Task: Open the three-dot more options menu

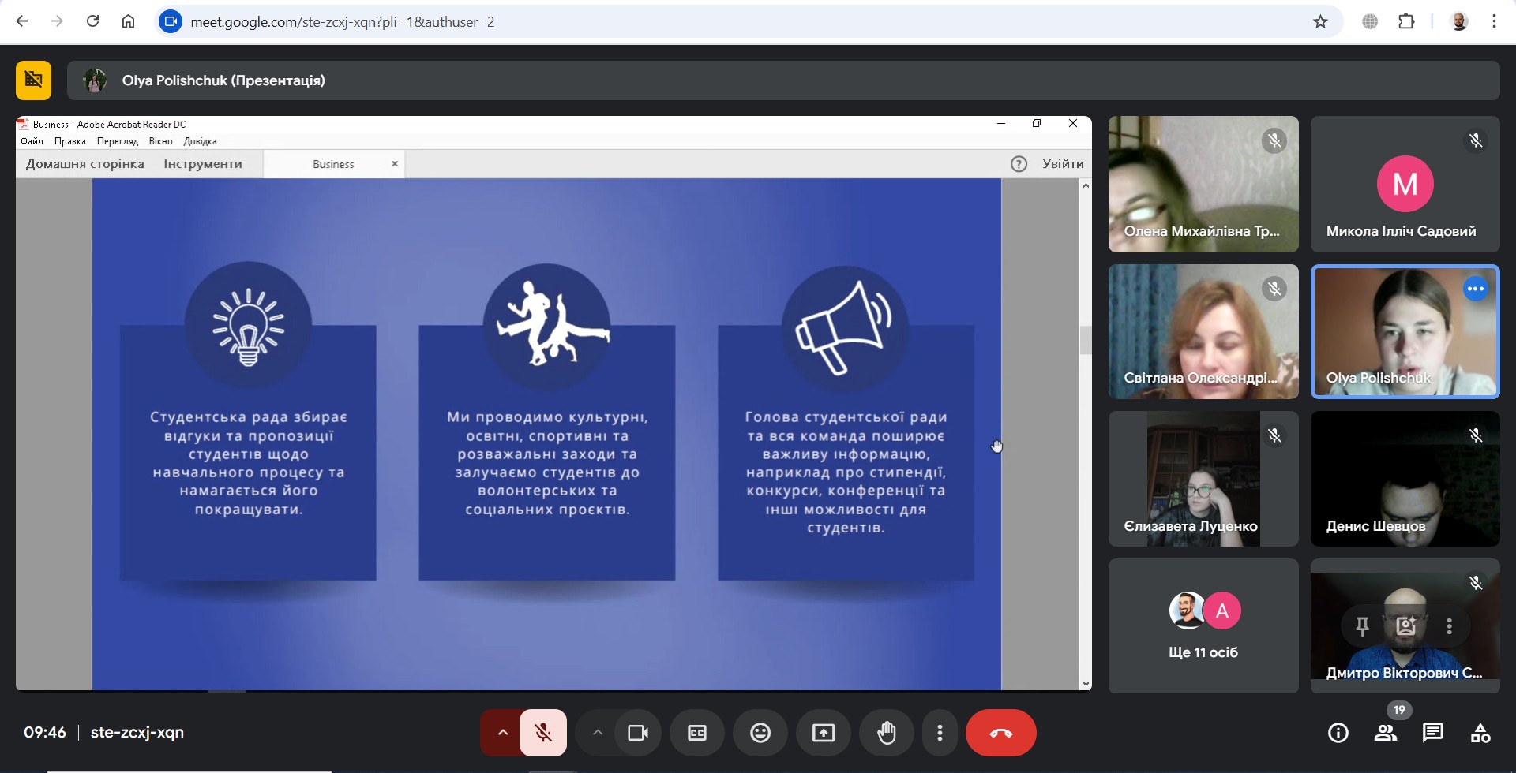Action: (939, 733)
